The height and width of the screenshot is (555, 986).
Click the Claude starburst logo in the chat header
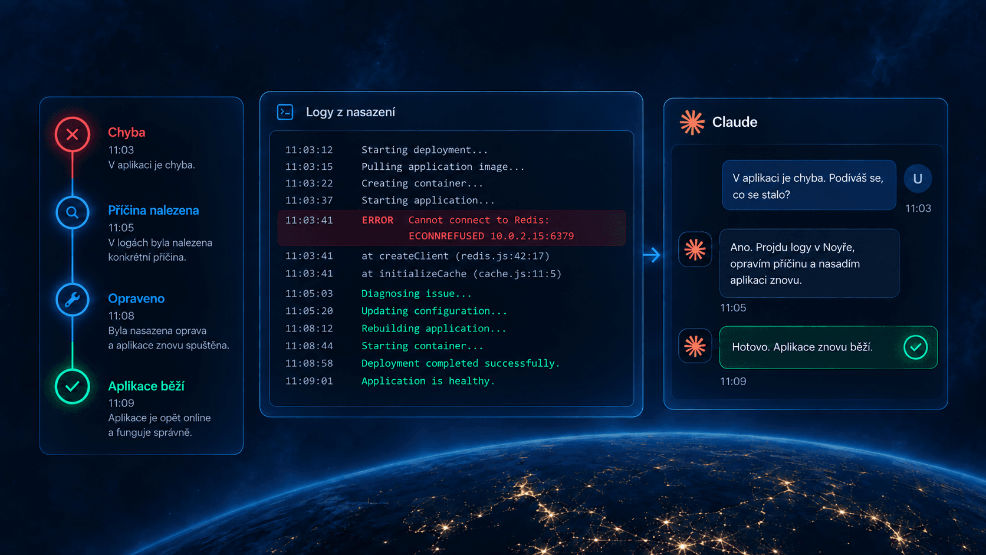[692, 122]
